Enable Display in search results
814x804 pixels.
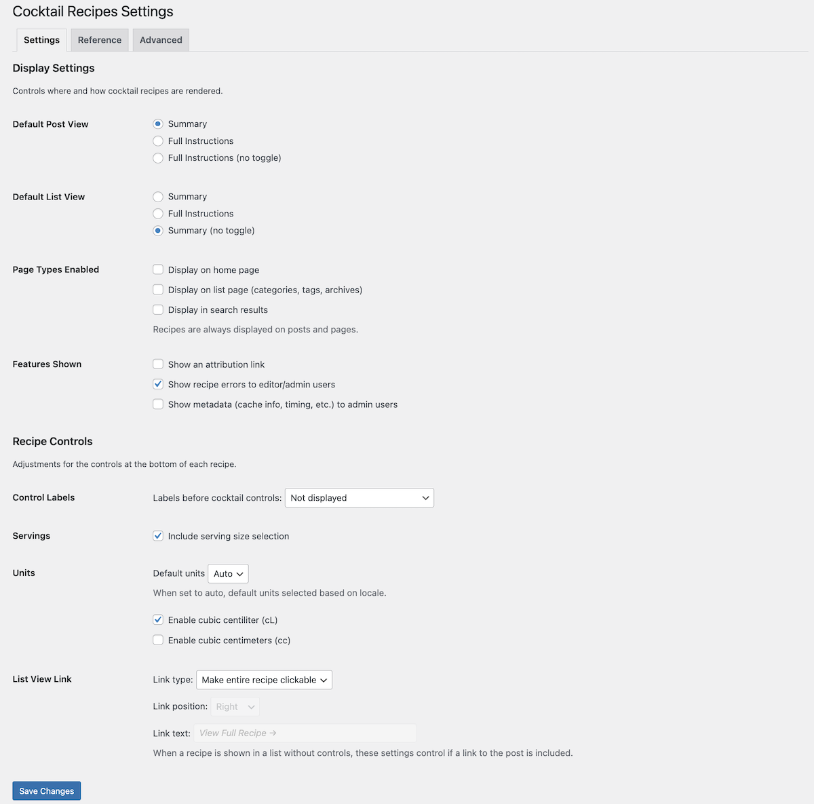pyautogui.click(x=157, y=309)
